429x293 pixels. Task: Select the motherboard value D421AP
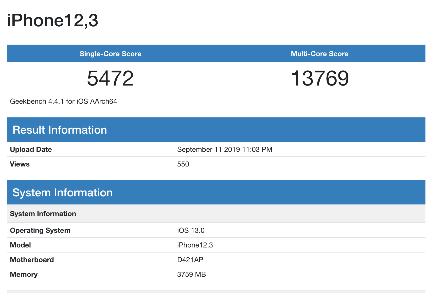coord(190,260)
